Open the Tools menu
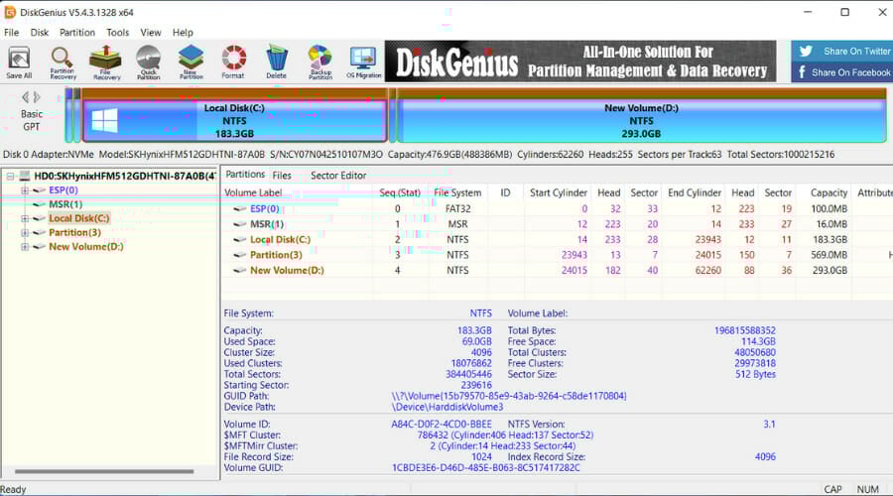This screenshot has height=496, width=893. click(118, 33)
